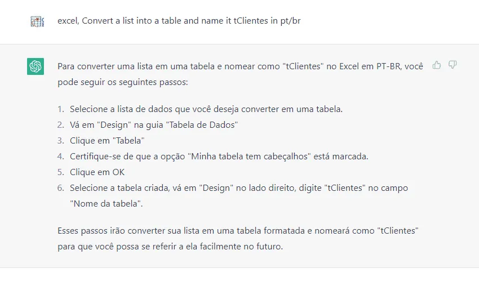479x286 pixels.
Task: Click the intro line starting "Para converter uma lista"
Action: coord(240,66)
